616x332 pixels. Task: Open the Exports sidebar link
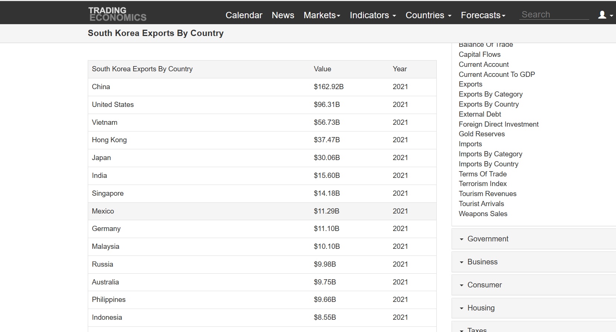coord(470,84)
